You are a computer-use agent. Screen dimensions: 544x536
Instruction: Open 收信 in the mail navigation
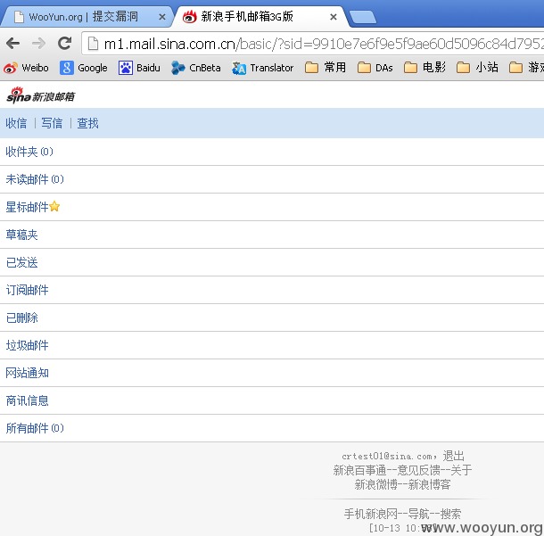pyautogui.click(x=16, y=123)
